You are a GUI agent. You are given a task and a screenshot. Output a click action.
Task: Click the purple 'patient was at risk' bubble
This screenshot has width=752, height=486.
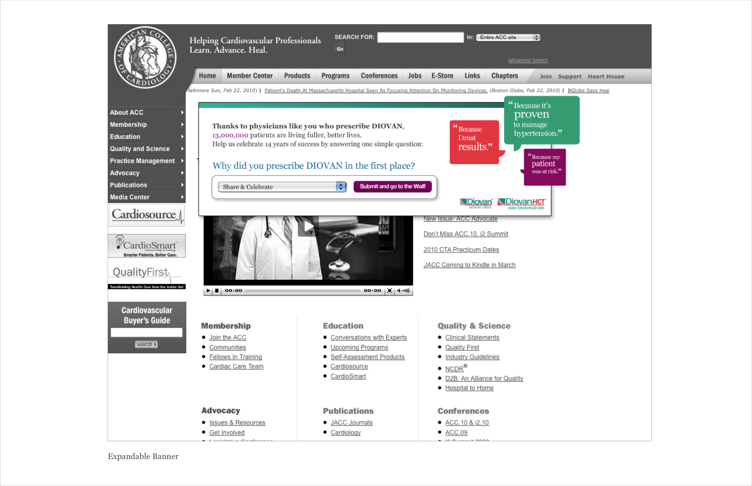click(544, 167)
